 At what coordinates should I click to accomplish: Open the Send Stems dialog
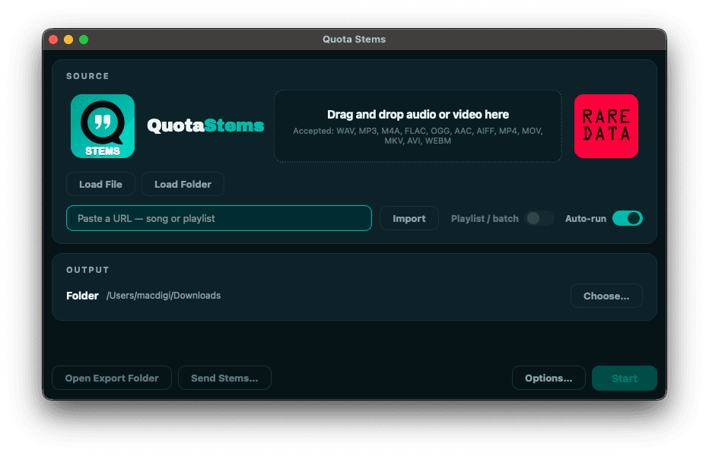click(224, 378)
